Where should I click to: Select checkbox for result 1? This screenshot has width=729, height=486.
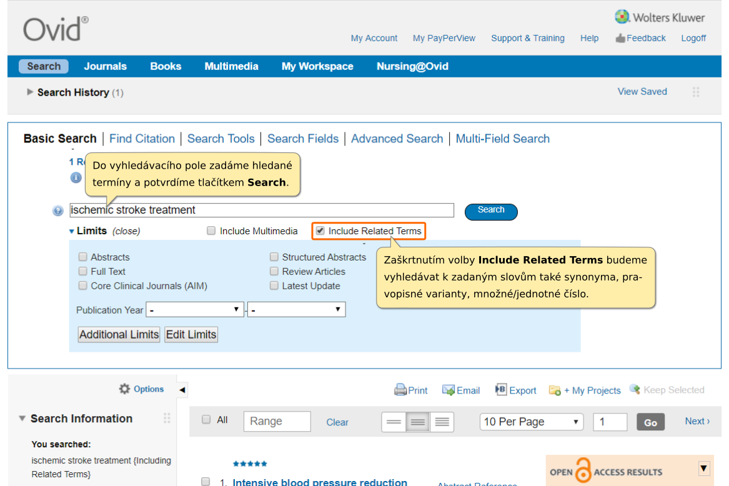pos(206,482)
